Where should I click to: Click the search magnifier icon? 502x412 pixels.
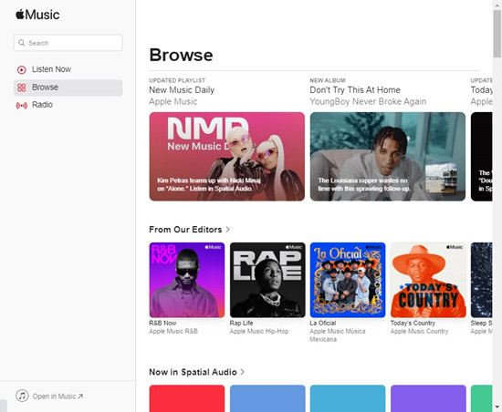click(22, 43)
